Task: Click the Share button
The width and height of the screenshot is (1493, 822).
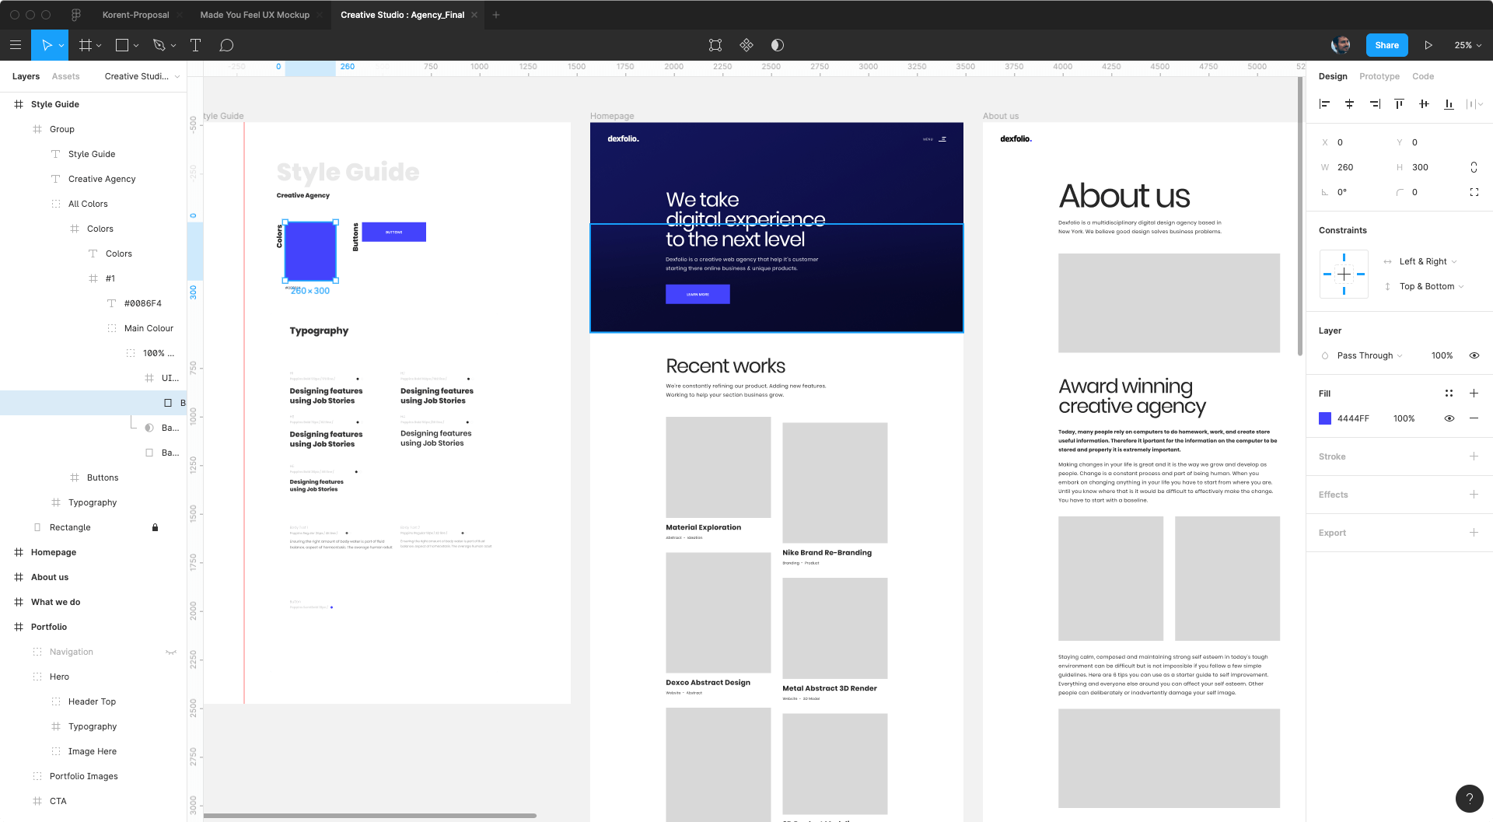Action: pyautogui.click(x=1386, y=45)
